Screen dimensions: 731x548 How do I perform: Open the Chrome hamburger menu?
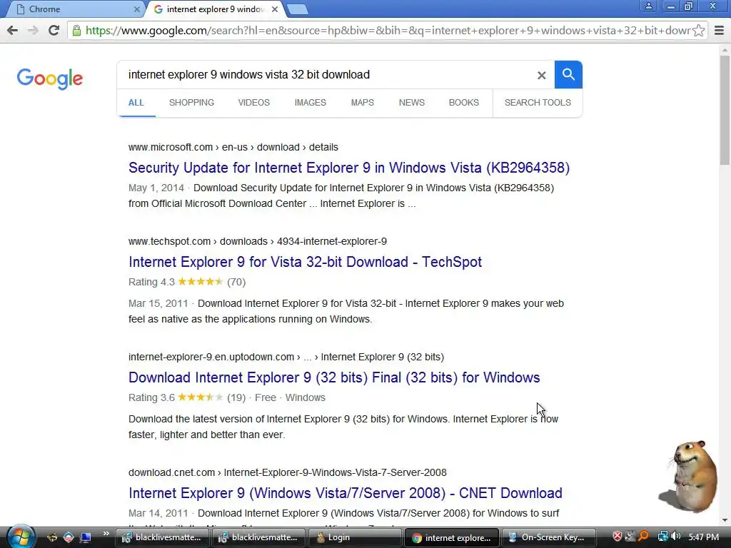tap(719, 30)
